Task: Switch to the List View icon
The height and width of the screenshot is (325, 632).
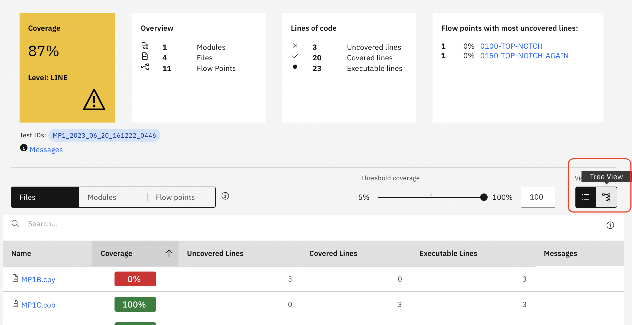Action: click(x=585, y=197)
